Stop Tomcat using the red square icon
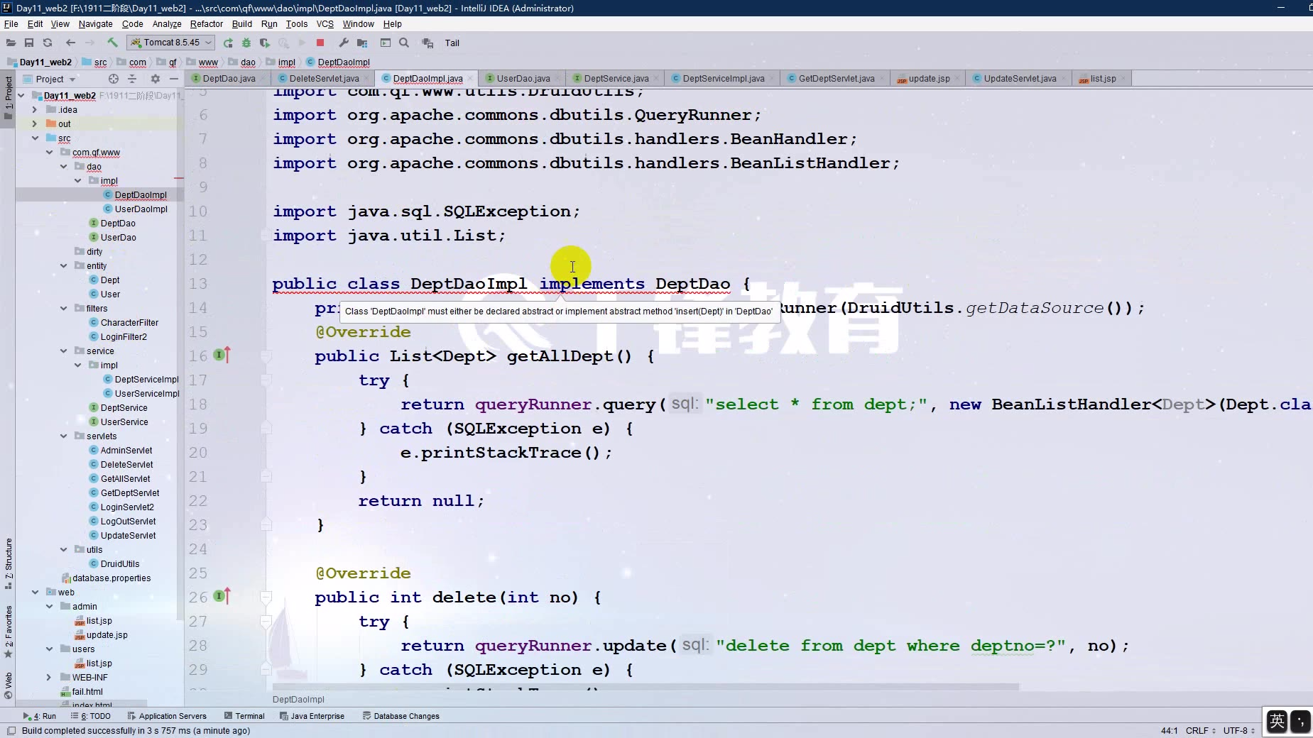Screen dimensions: 1313x738 tap(320, 43)
